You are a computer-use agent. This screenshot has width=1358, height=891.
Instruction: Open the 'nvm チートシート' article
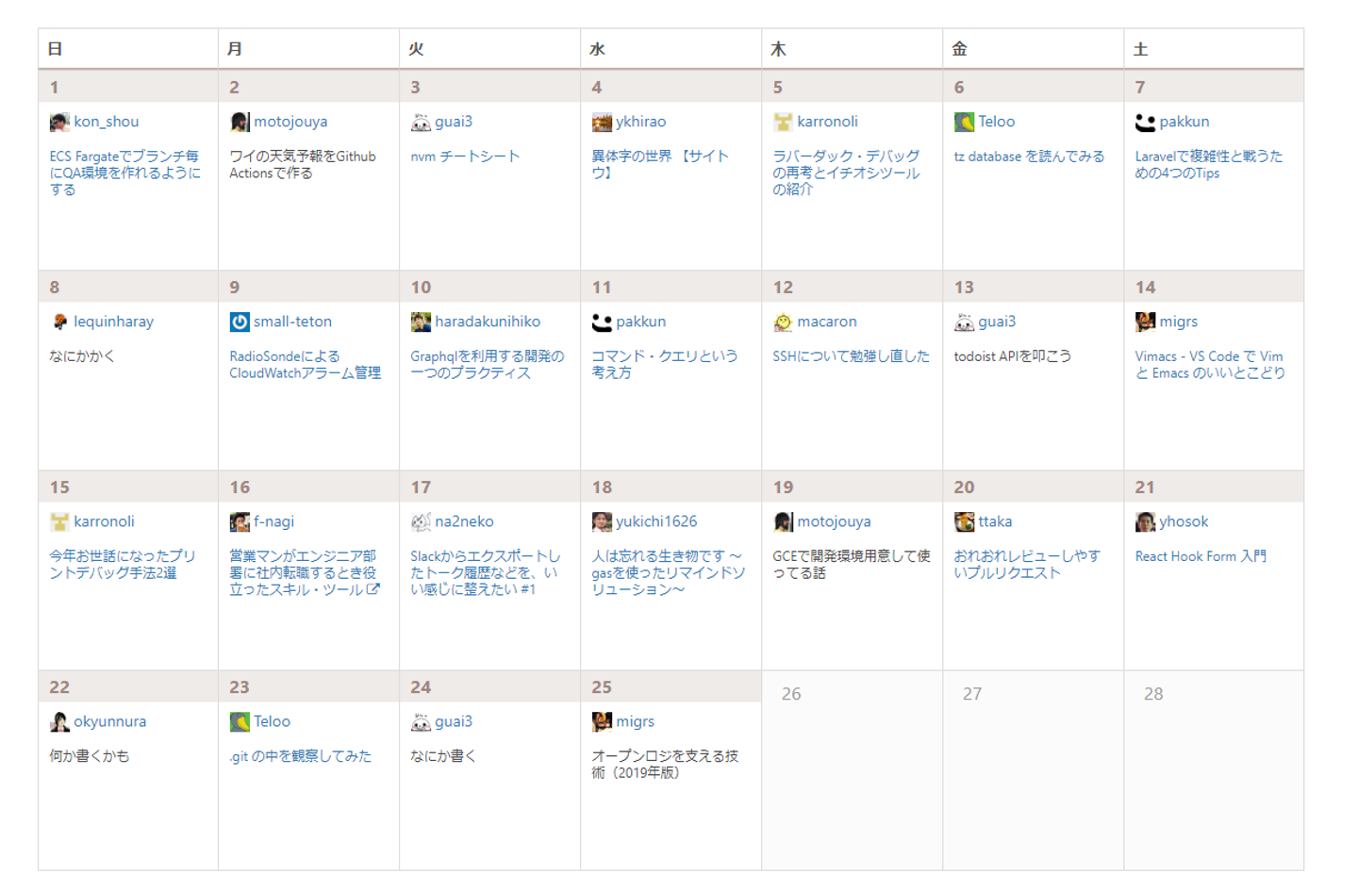coord(465,157)
